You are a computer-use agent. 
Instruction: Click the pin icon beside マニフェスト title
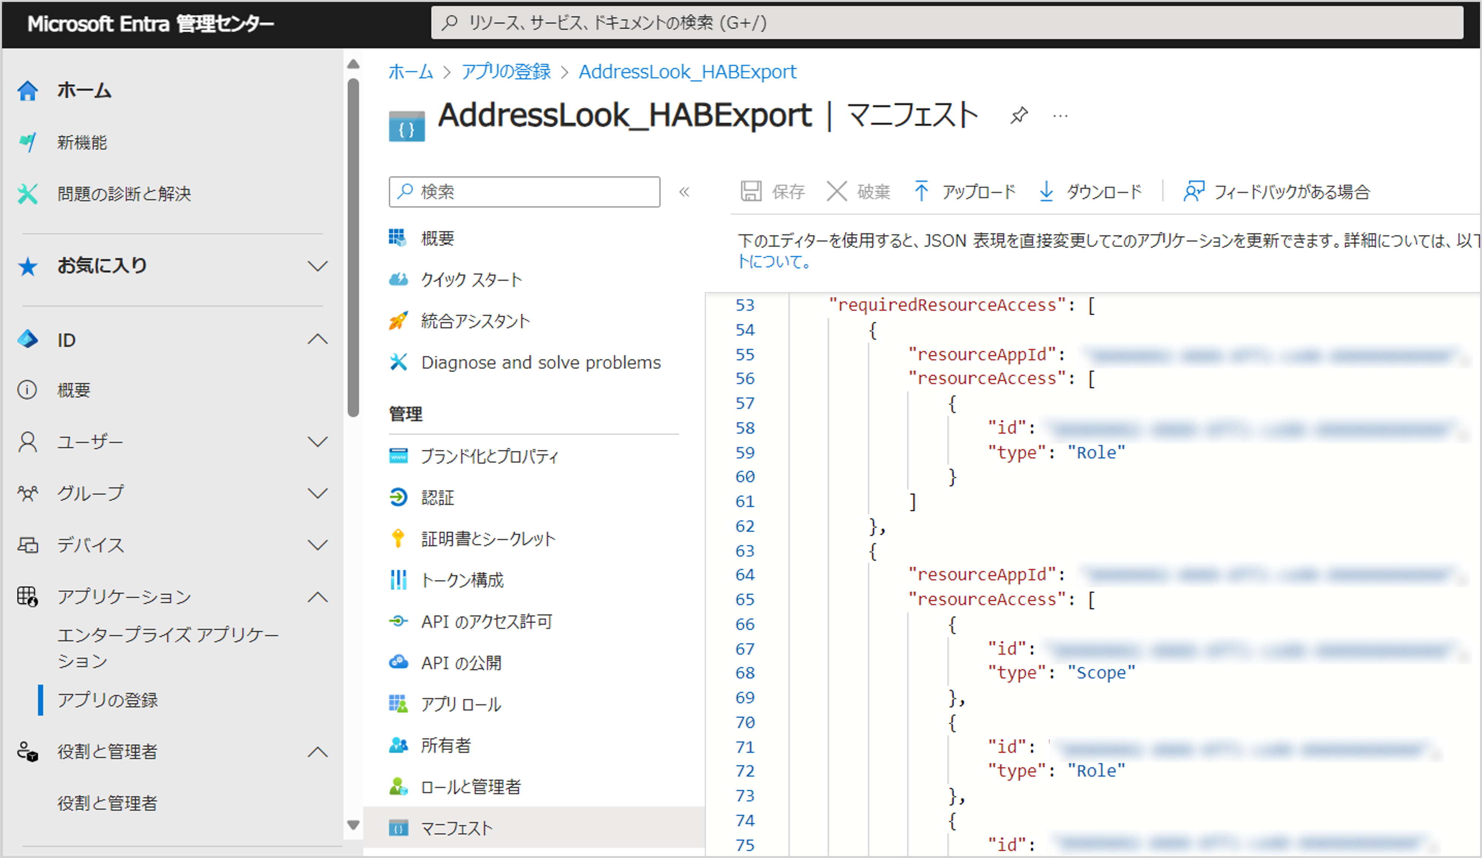pos(1019,115)
